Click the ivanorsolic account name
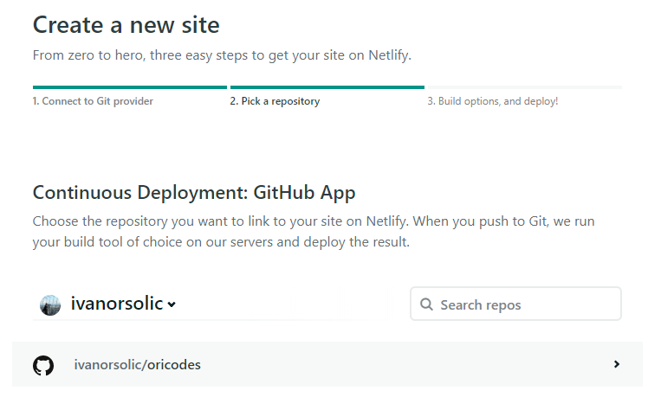Image resolution: width=648 pixels, height=397 pixels. pyautogui.click(x=116, y=304)
